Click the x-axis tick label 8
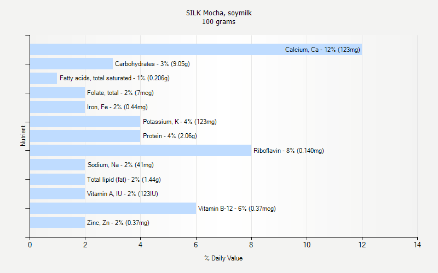The height and width of the screenshot is (273, 438). click(x=251, y=245)
